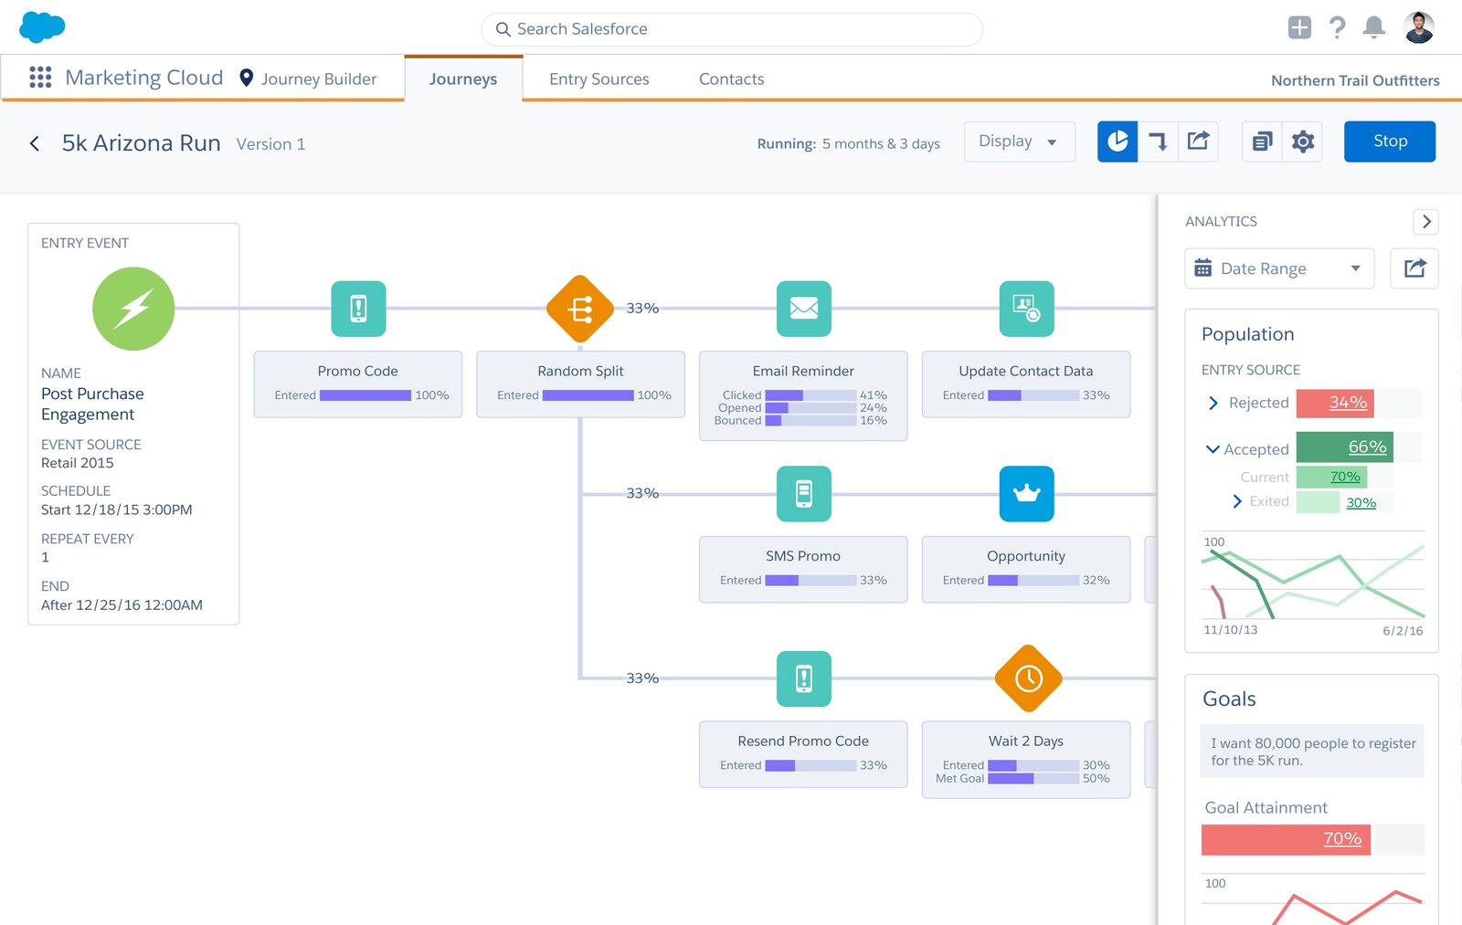Expand the Exited row
This screenshot has width=1462, height=925.
(x=1237, y=501)
